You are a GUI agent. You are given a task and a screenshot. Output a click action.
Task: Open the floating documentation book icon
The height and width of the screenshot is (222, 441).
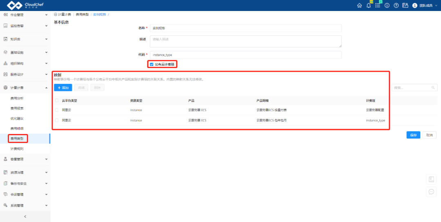coord(431,179)
